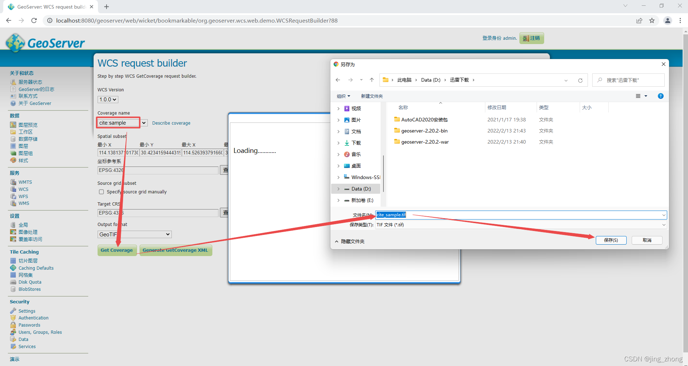The width and height of the screenshot is (688, 366).
Task: Select Desktop in navigation tree
Action: 356,166
